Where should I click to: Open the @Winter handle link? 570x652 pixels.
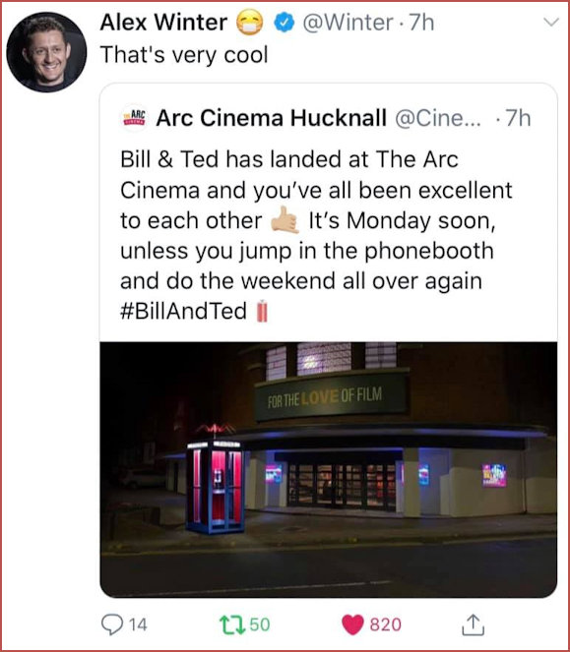348,23
